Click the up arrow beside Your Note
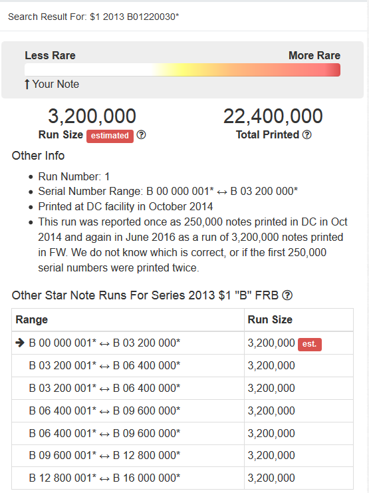Screen dimensions: 369x493 [27, 84]
